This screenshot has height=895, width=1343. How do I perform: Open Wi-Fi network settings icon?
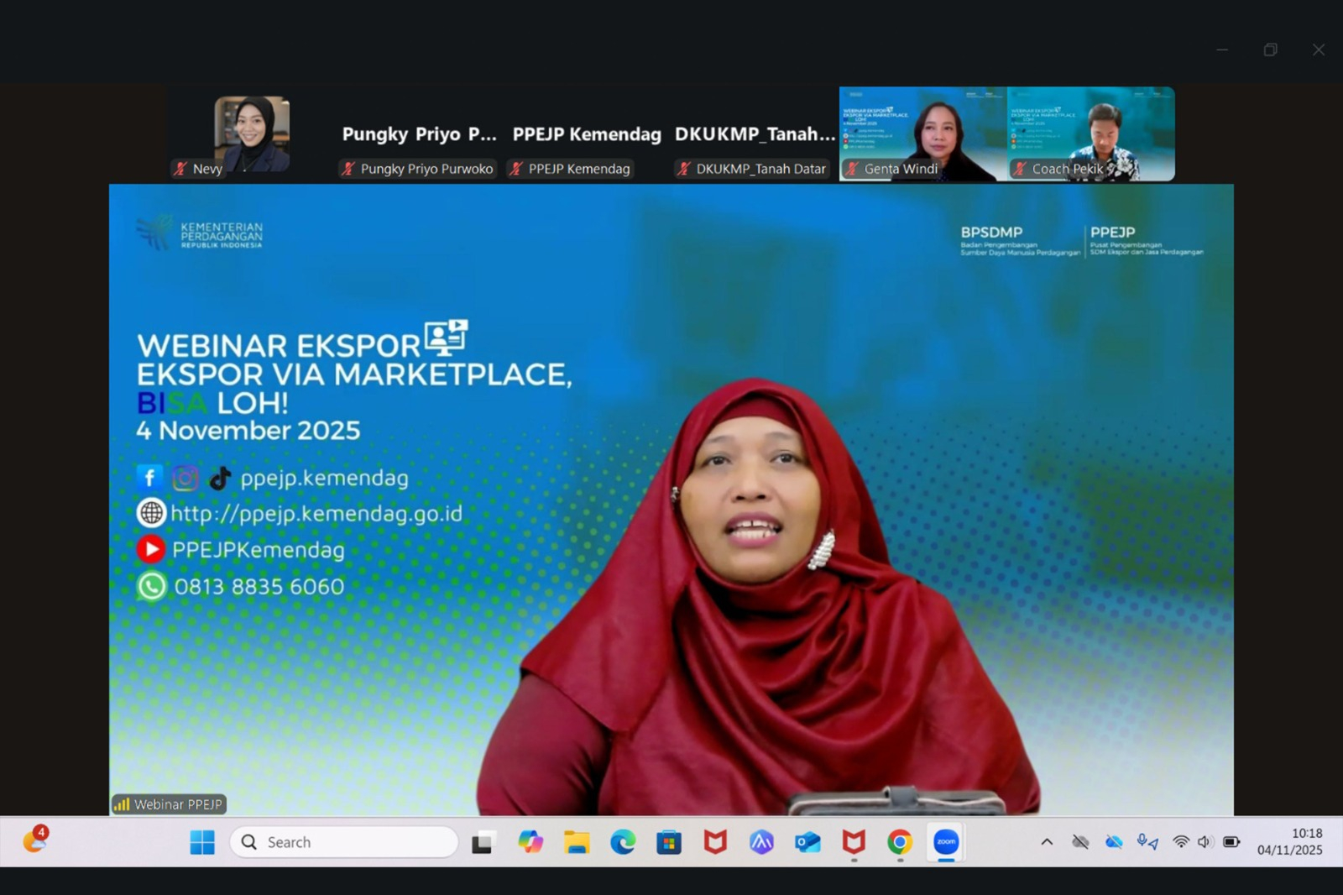[x=1180, y=842]
